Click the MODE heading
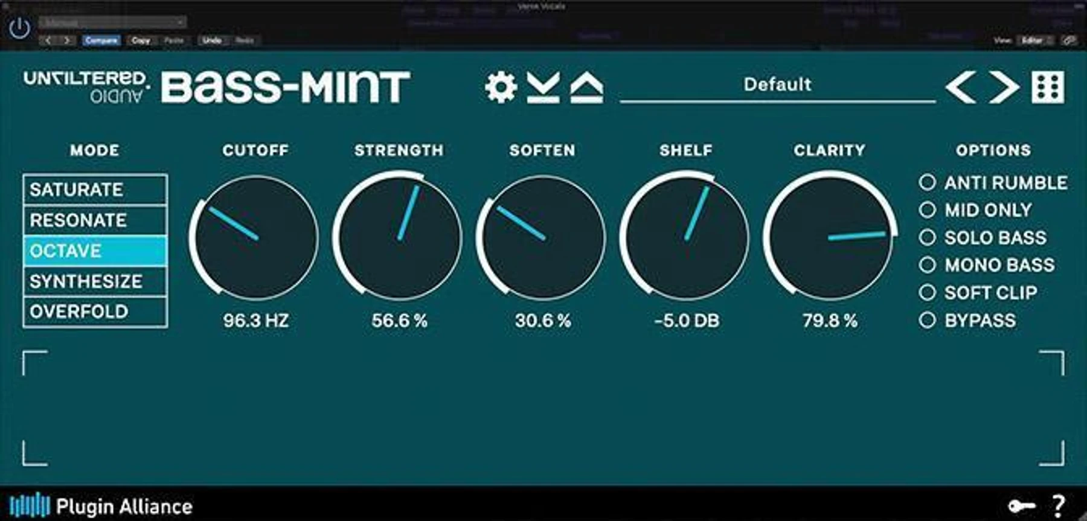The width and height of the screenshot is (1087, 521). click(95, 150)
